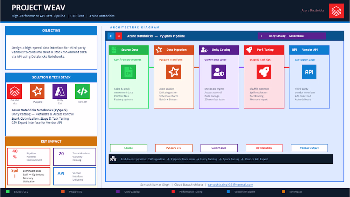The image size is (350, 197).
Task: Click the 20 Team Members via Unity Catalog tile
Action: (75, 157)
